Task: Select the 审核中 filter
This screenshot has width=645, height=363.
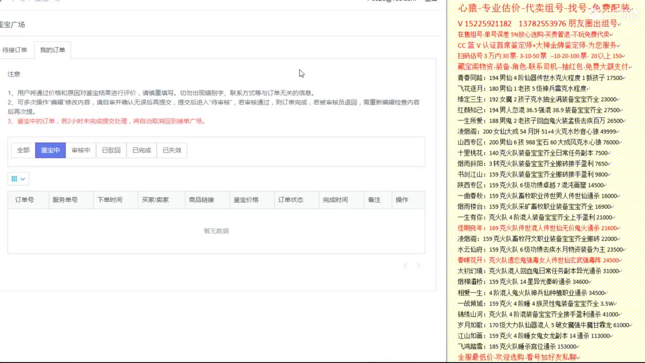Action: tap(81, 150)
